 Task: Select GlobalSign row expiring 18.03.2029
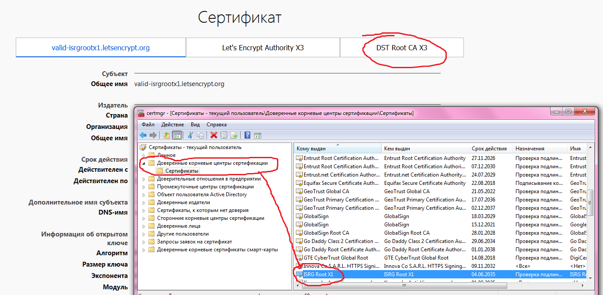click(x=440, y=216)
